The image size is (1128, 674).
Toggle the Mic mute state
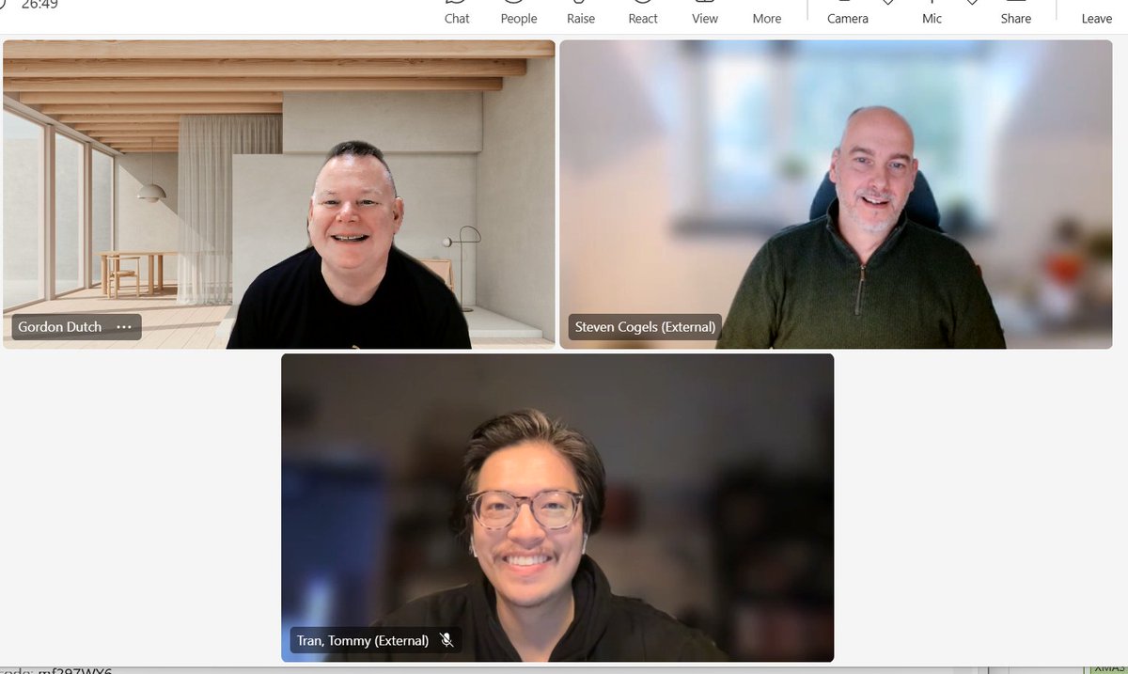932,12
